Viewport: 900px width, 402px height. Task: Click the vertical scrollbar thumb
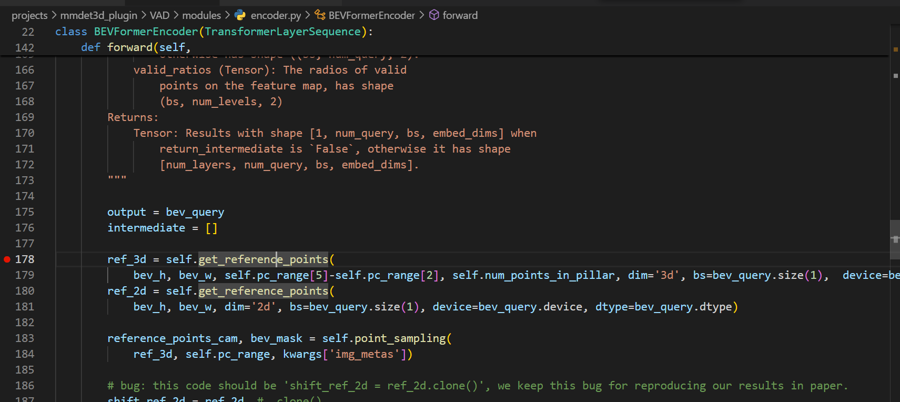(x=895, y=239)
